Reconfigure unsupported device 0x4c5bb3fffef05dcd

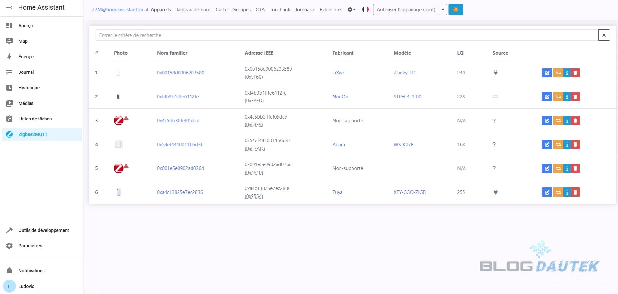click(x=558, y=121)
